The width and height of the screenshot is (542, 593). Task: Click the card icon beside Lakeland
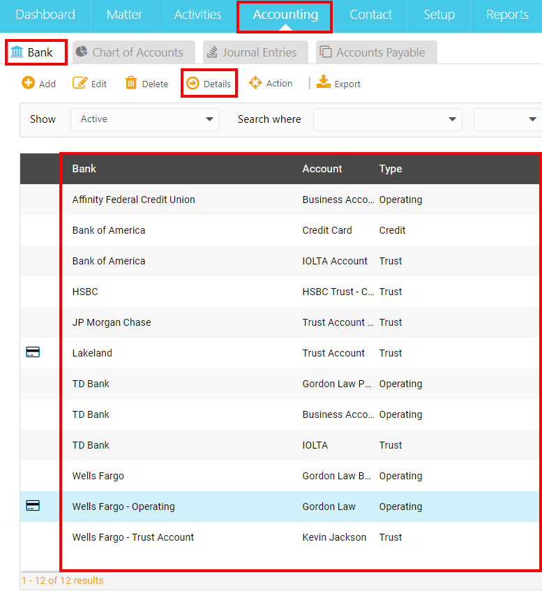click(x=33, y=352)
